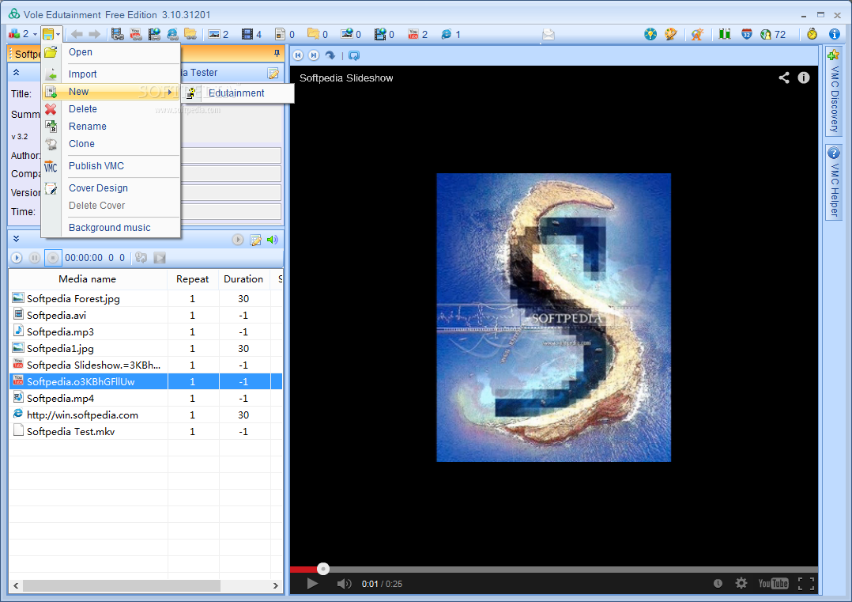Click the edit note icon beside Tester
Screen dimensions: 852x602
[x=273, y=73]
